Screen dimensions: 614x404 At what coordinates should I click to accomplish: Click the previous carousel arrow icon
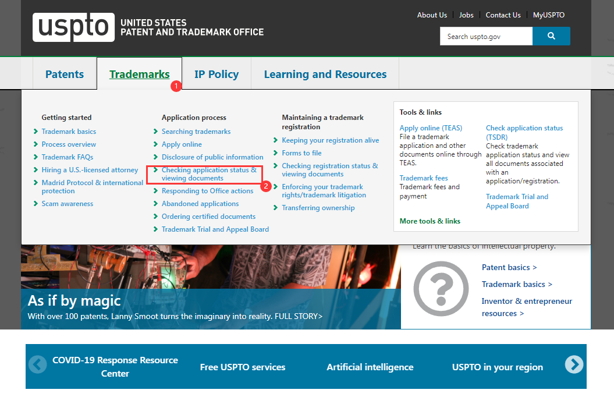pyautogui.click(x=38, y=365)
